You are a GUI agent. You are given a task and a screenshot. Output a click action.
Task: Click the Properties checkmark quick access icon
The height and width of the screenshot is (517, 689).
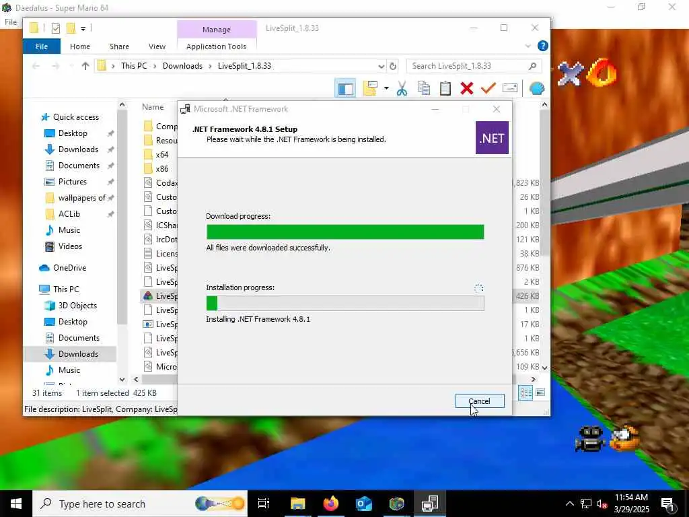56,28
